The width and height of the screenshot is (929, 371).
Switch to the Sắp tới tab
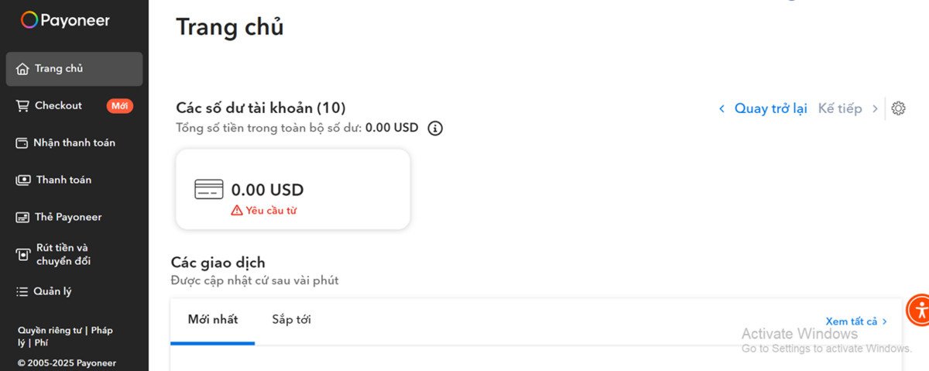[x=291, y=320]
